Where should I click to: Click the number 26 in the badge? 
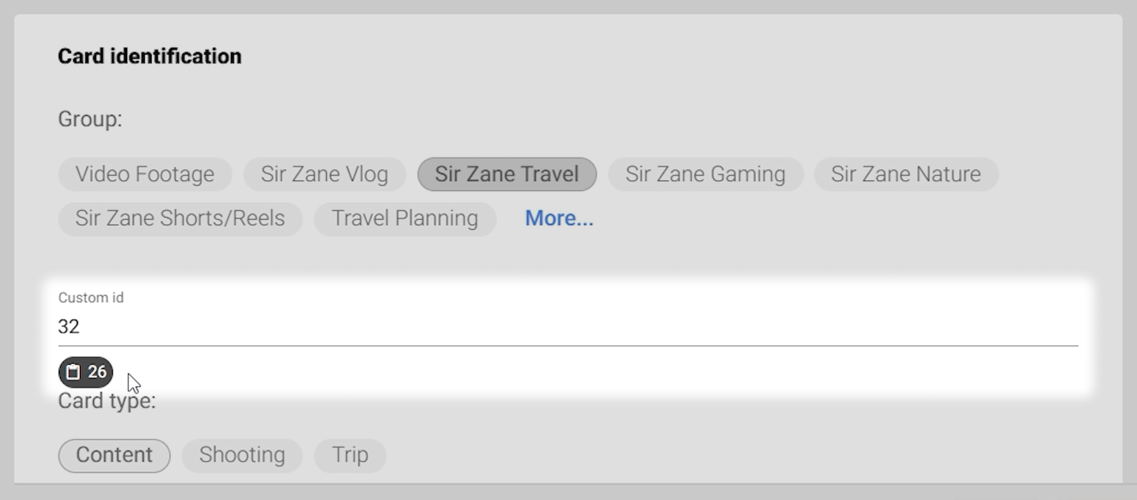[x=97, y=372]
